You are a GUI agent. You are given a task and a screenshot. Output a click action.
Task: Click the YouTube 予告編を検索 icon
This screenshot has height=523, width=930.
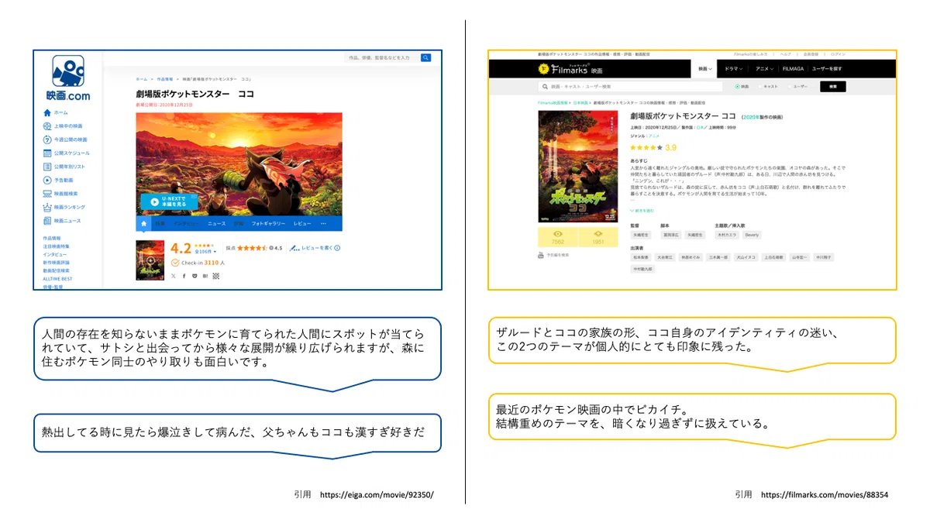coord(540,254)
